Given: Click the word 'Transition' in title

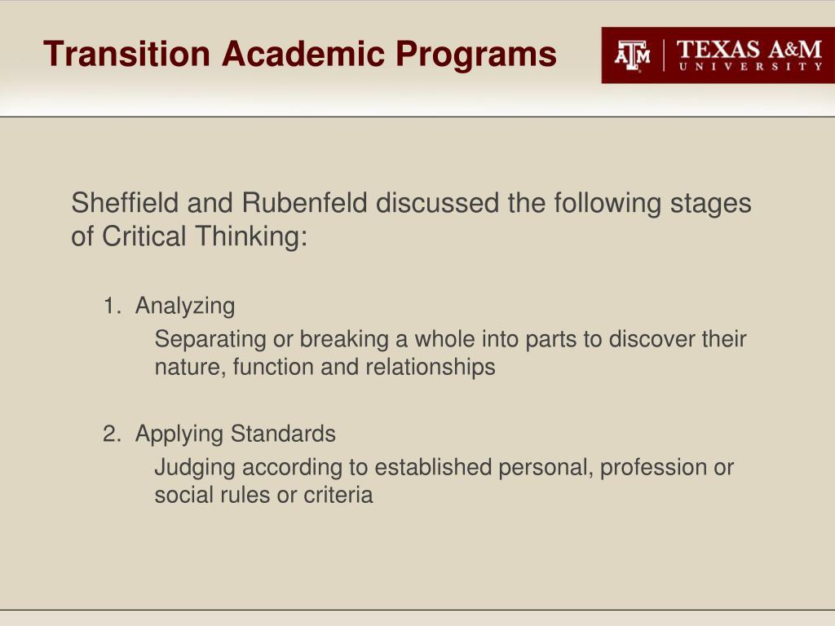Looking at the screenshot, I should [x=127, y=54].
